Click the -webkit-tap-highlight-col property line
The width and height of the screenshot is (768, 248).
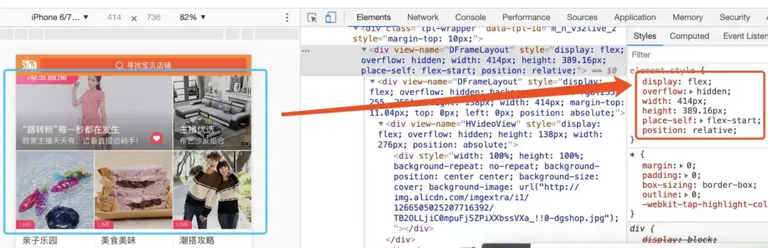(705, 204)
